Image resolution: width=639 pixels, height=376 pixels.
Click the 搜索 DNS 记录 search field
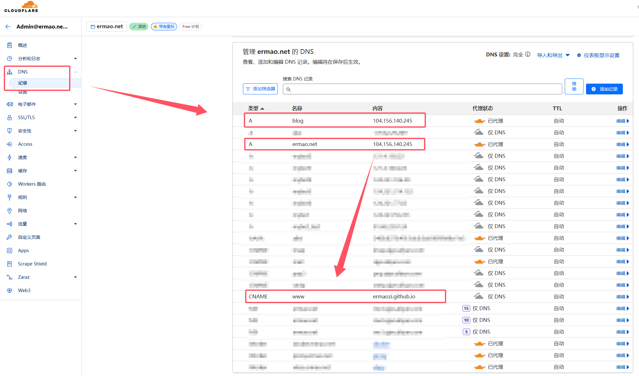tap(422, 89)
